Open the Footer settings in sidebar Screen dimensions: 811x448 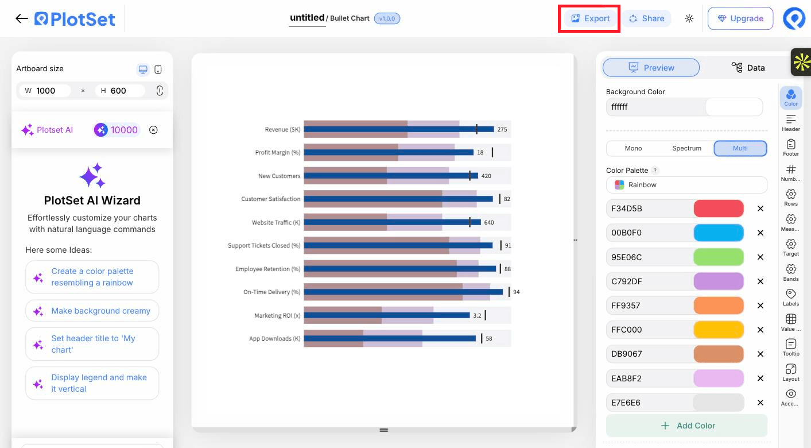(791, 148)
